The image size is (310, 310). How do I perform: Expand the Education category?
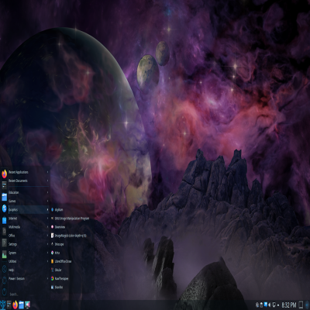tap(29, 192)
